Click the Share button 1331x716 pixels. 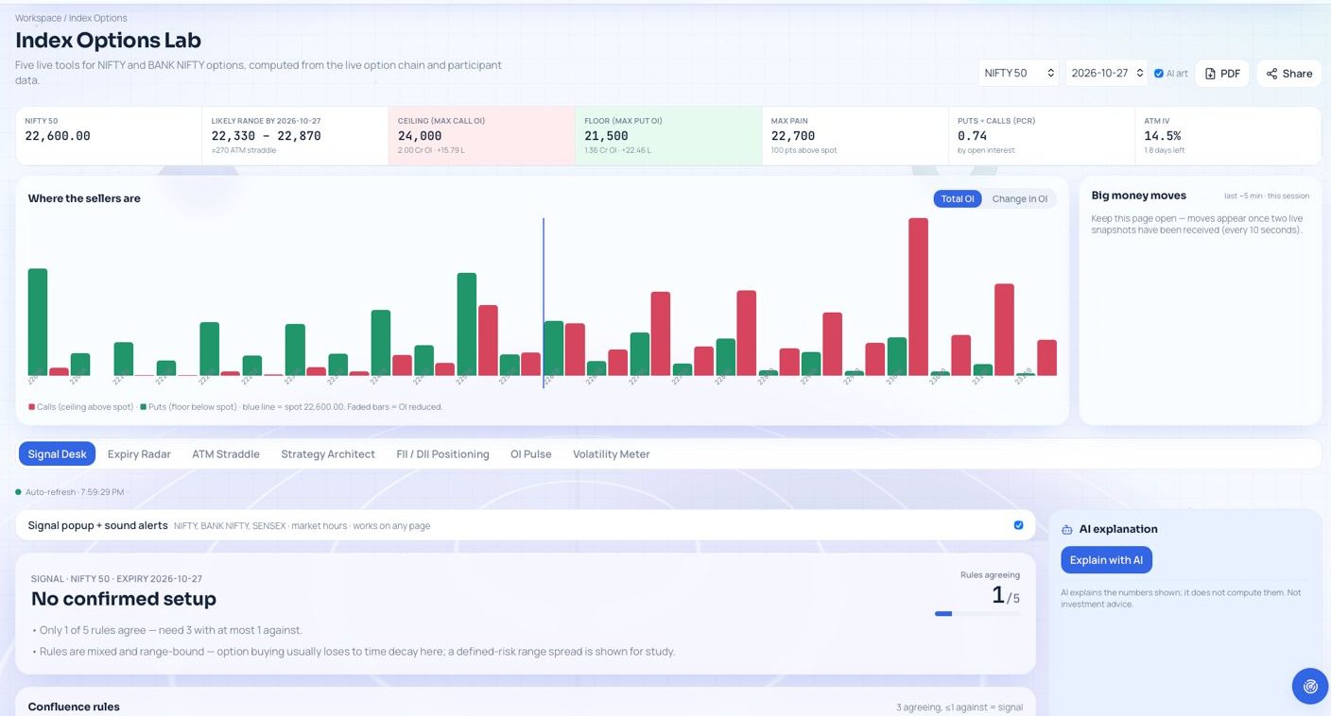pyautogui.click(x=1288, y=74)
